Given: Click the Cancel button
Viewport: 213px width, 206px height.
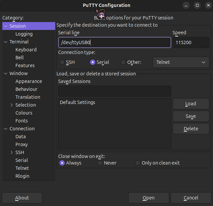Looking at the screenshot, I should (x=191, y=198).
